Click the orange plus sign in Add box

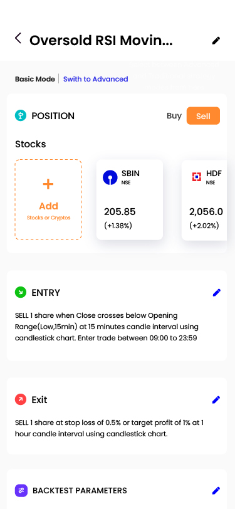coord(48,184)
